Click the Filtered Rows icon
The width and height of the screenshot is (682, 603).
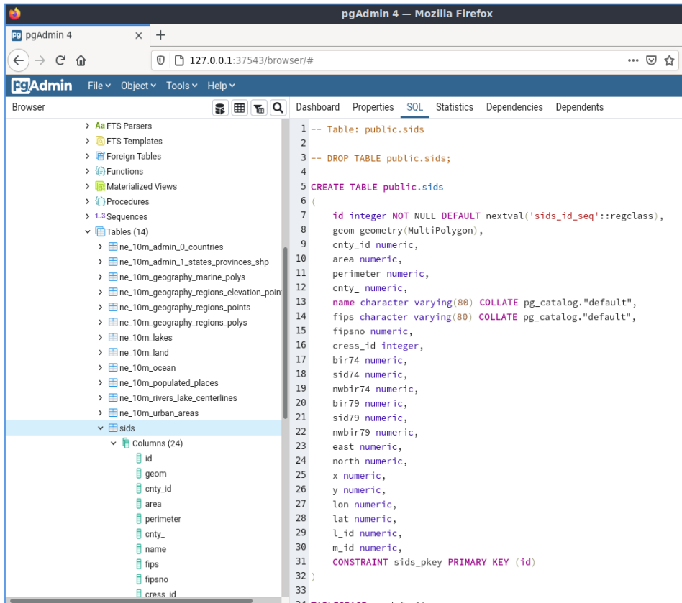point(259,108)
